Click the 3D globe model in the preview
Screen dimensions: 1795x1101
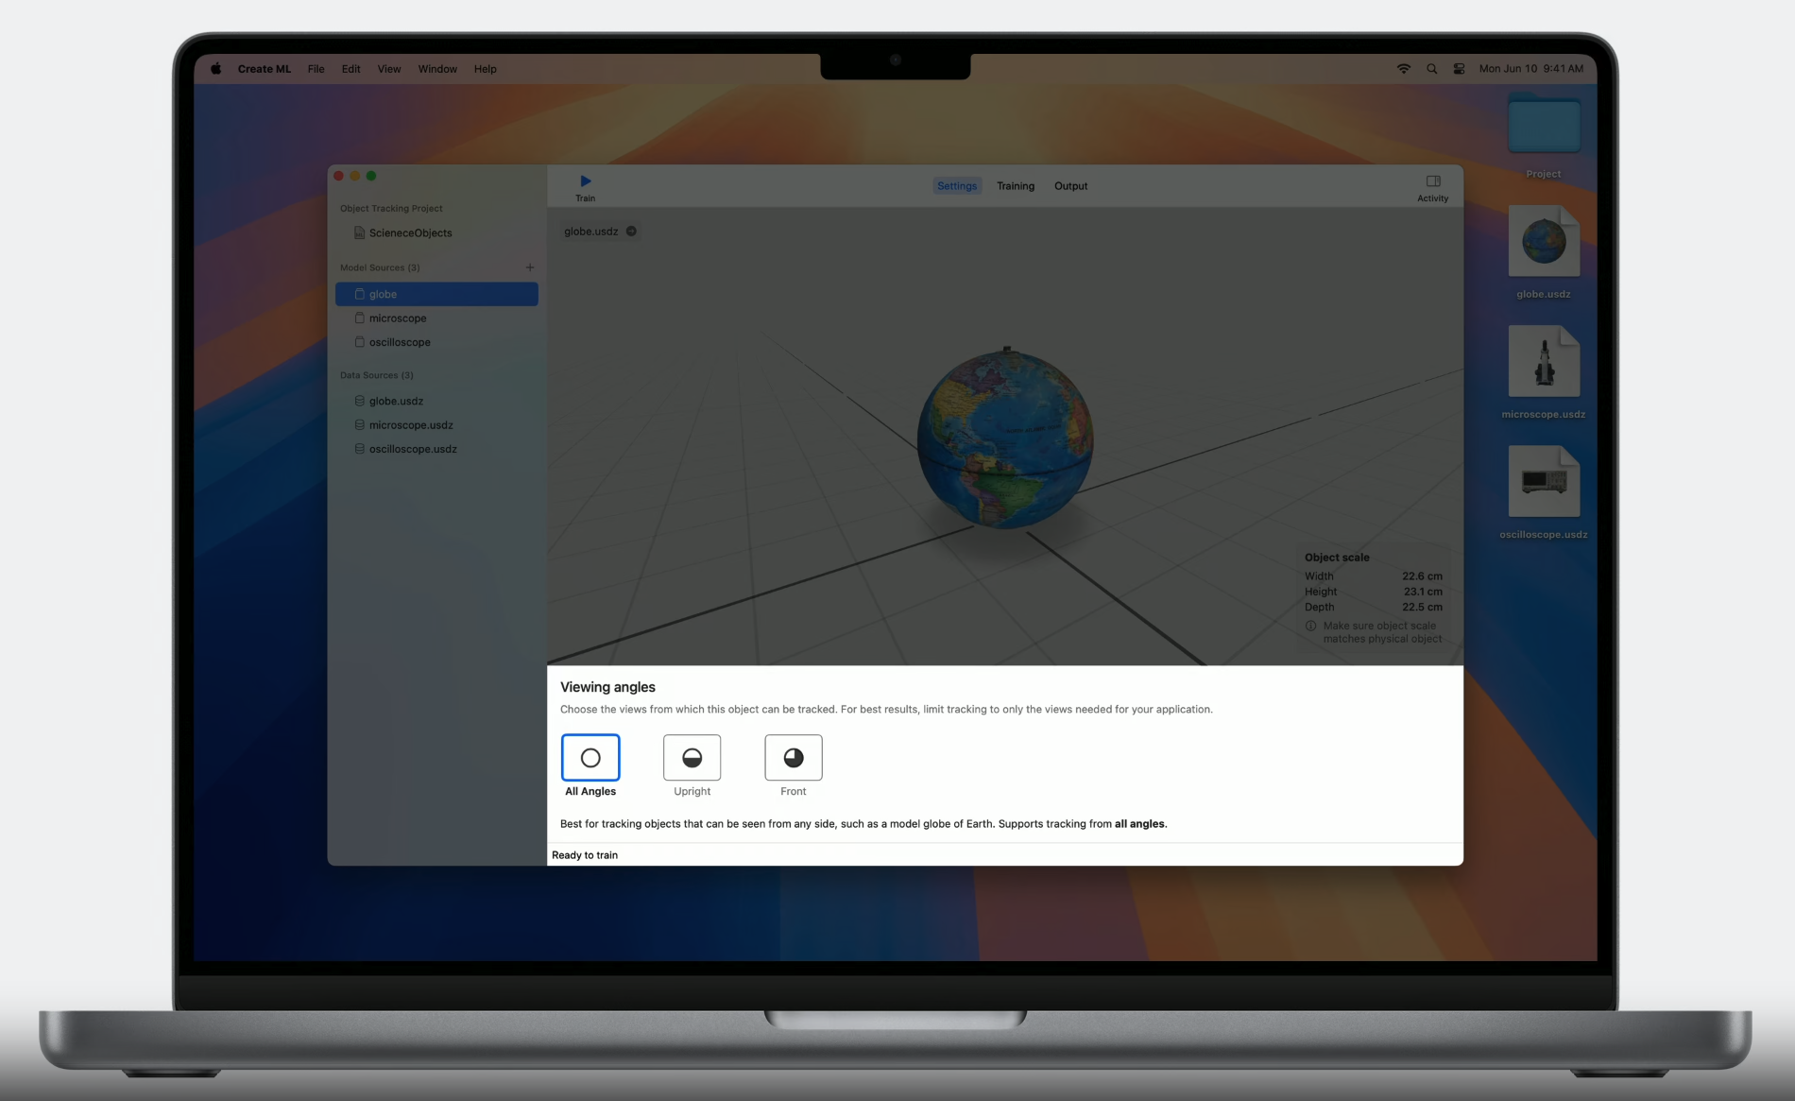(1005, 439)
